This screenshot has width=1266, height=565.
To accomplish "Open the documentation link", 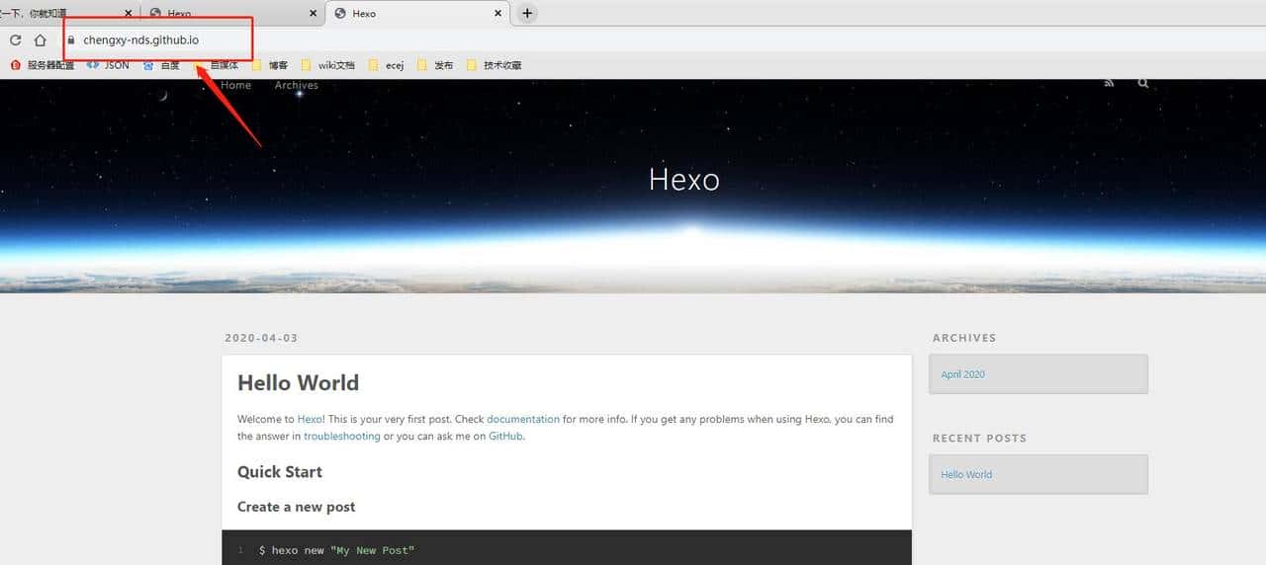I will click(523, 419).
